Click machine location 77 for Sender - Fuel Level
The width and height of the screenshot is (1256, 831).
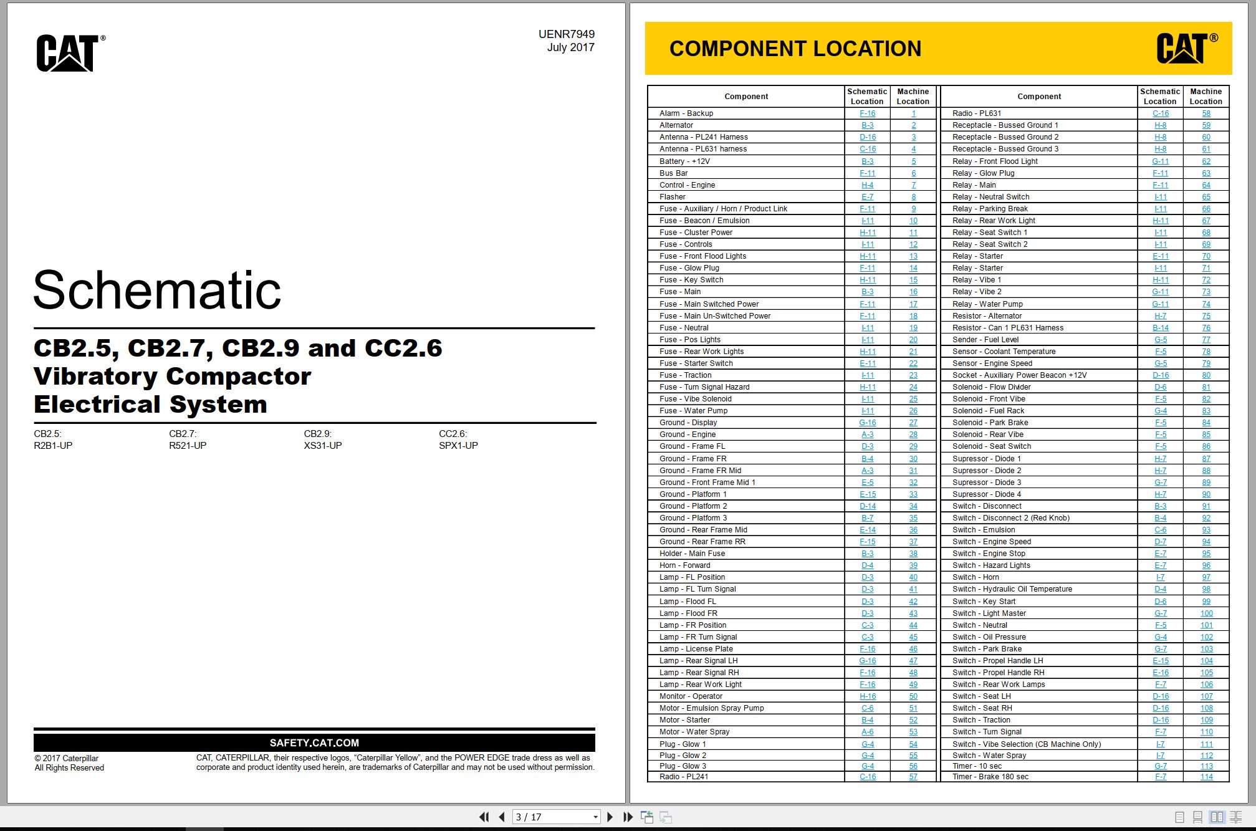tap(1206, 340)
